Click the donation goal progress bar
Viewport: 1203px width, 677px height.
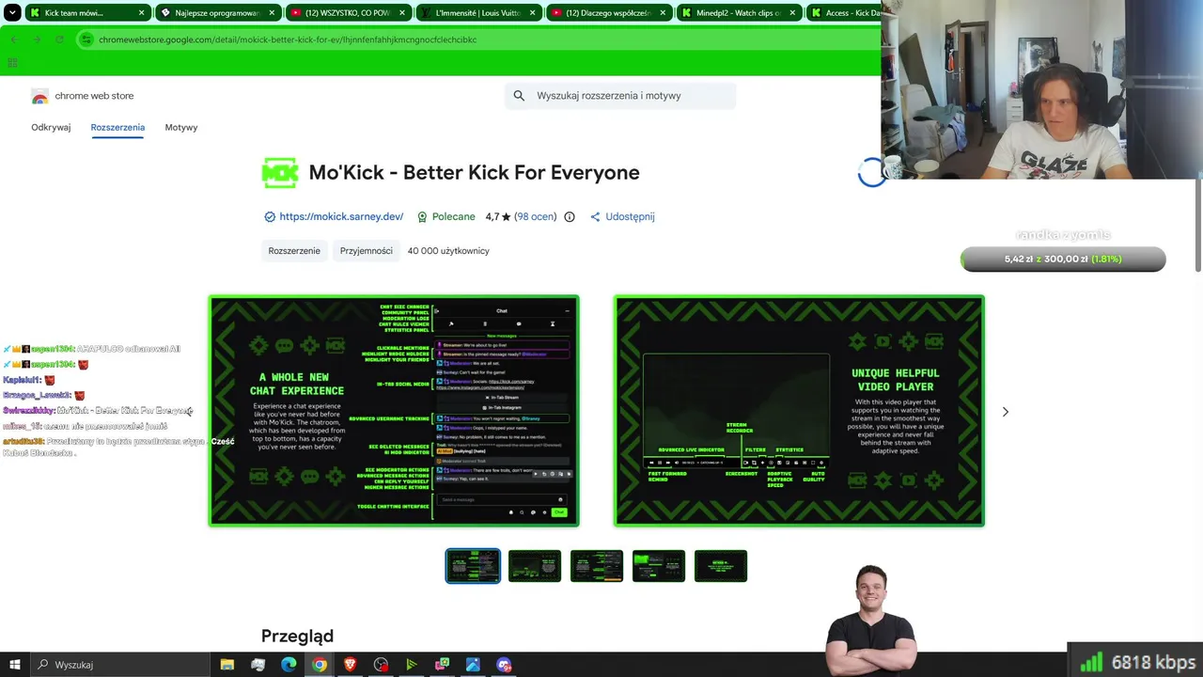pyautogui.click(x=1063, y=259)
